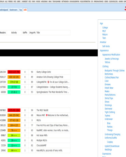Click the readers count 65038
Image resolution: width=126 pixels, height=157 pixels.
[x=3, y=92]
